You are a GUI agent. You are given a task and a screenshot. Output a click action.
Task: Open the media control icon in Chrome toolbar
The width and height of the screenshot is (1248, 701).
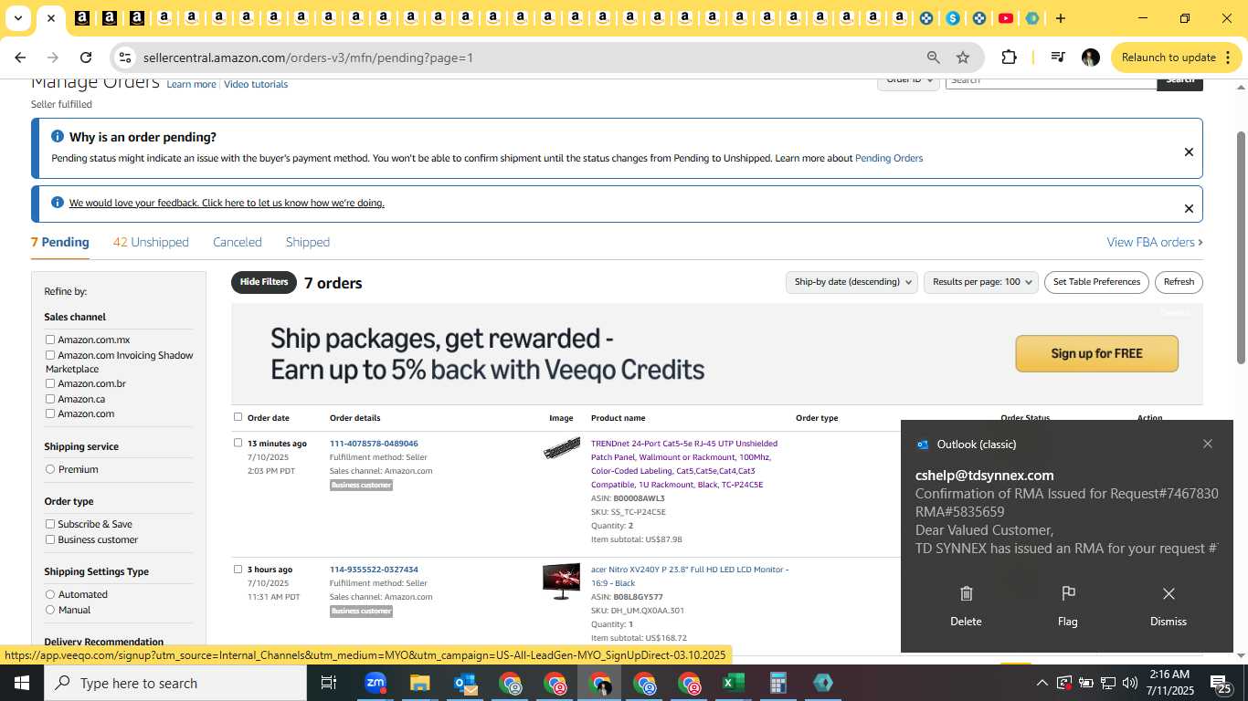tap(1058, 58)
